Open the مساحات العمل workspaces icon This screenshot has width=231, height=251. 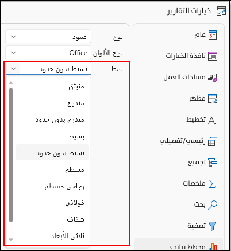tap(213, 78)
